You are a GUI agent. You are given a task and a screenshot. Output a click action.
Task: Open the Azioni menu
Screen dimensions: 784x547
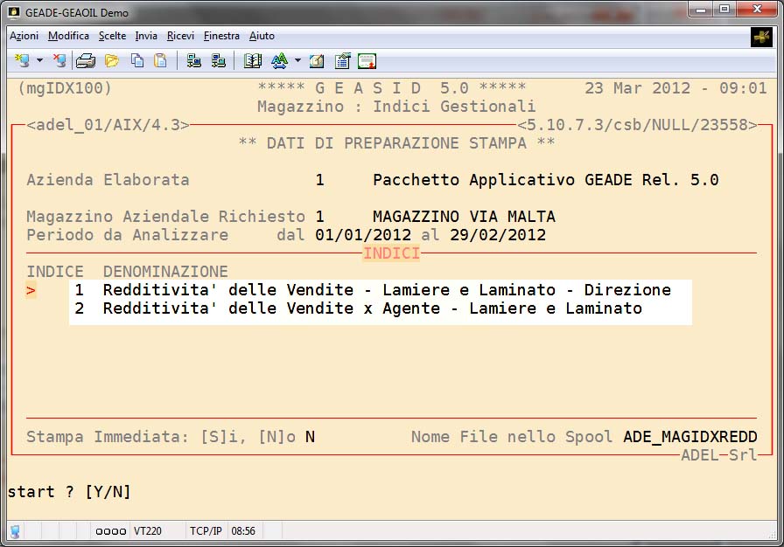[x=24, y=36]
